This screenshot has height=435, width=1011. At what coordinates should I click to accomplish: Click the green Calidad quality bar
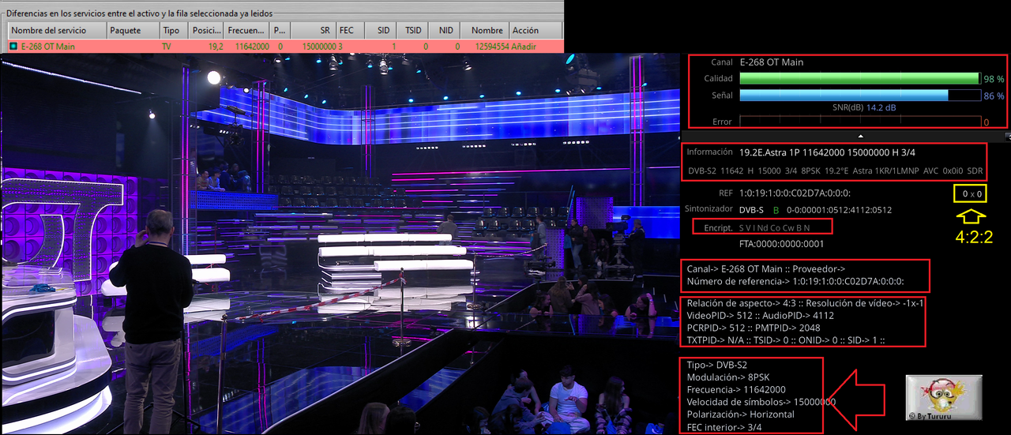tap(859, 79)
